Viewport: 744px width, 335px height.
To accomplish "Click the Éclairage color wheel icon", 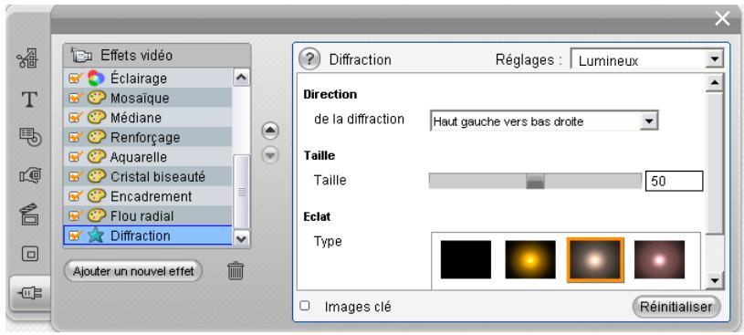I will [x=97, y=79].
